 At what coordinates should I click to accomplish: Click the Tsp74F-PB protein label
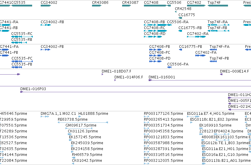coord(219,58)
